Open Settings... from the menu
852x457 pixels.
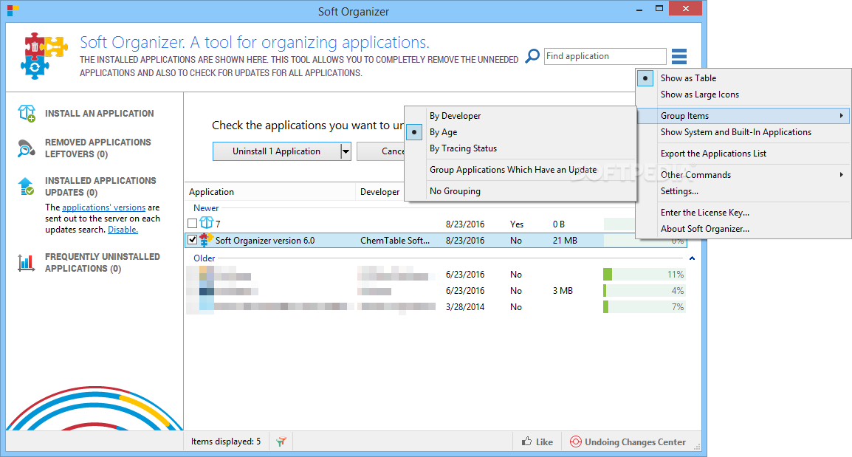[x=679, y=191]
